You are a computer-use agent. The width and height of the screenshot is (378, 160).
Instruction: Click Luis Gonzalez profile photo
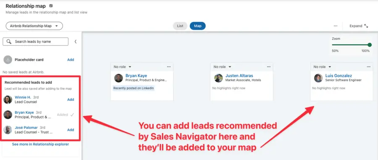coord(318,78)
